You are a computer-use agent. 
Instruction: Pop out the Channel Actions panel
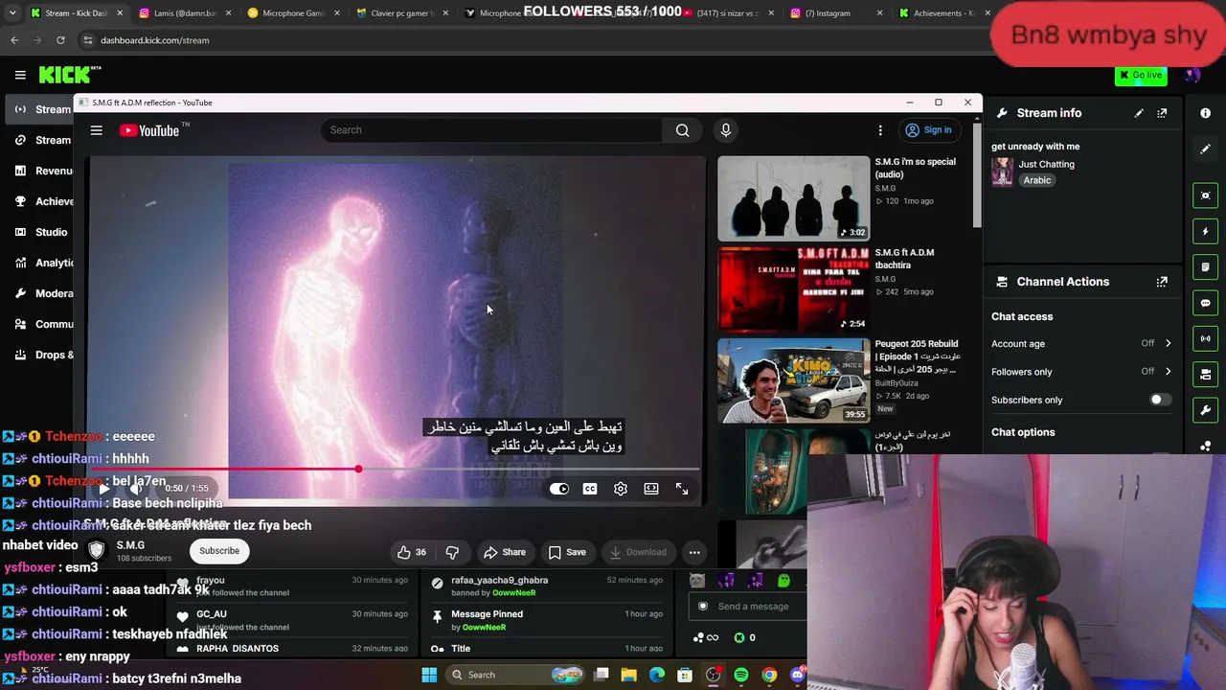pos(1162,282)
